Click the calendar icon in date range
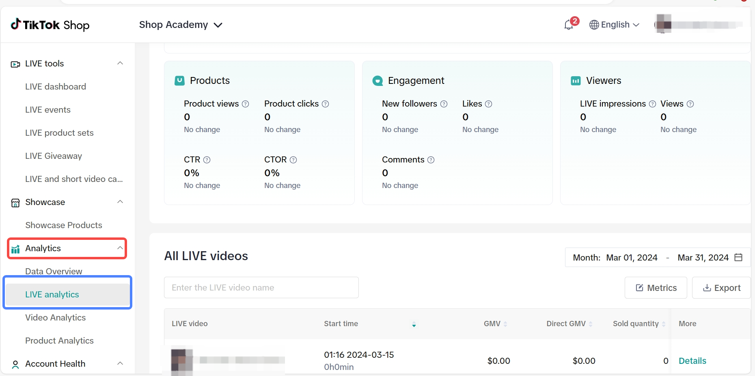This screenshot has width=755, height=376. 738,258
